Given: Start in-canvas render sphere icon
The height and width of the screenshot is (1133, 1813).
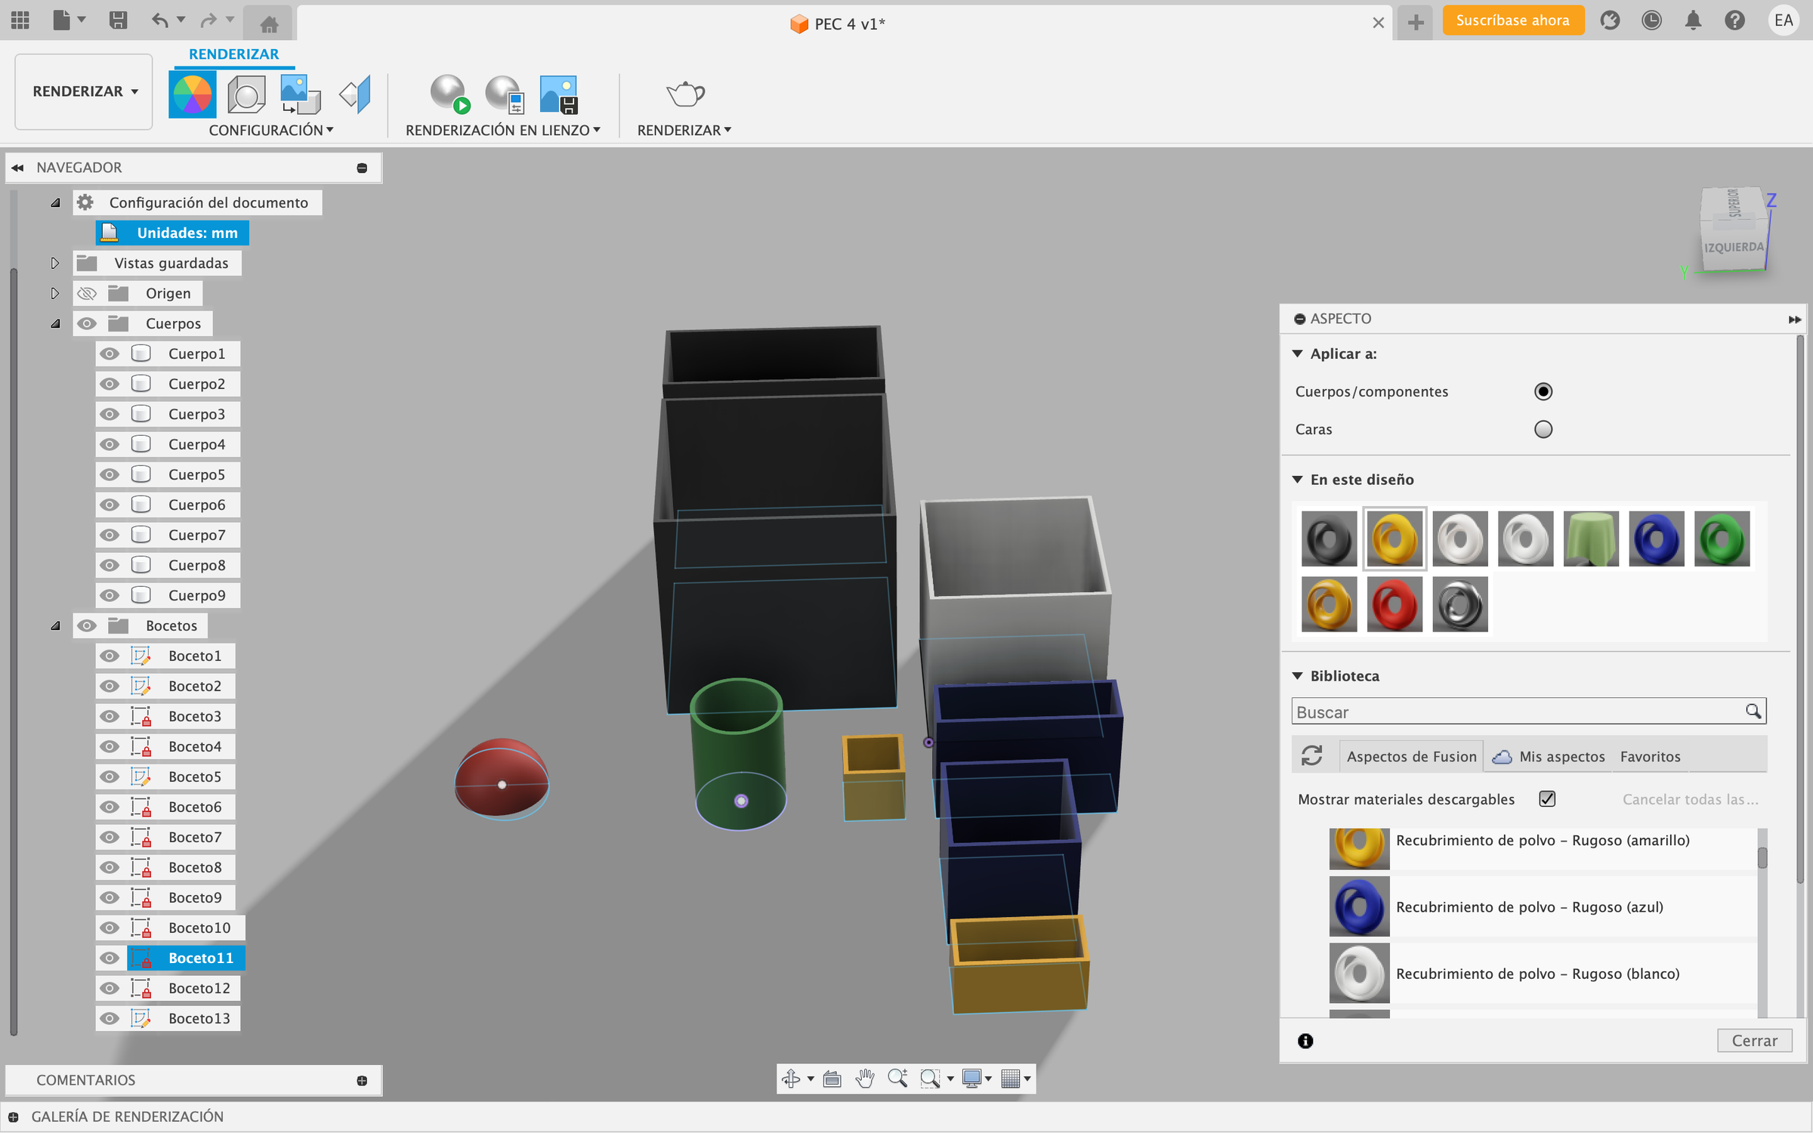Looking at the screenshot, I should click(450, 94).
